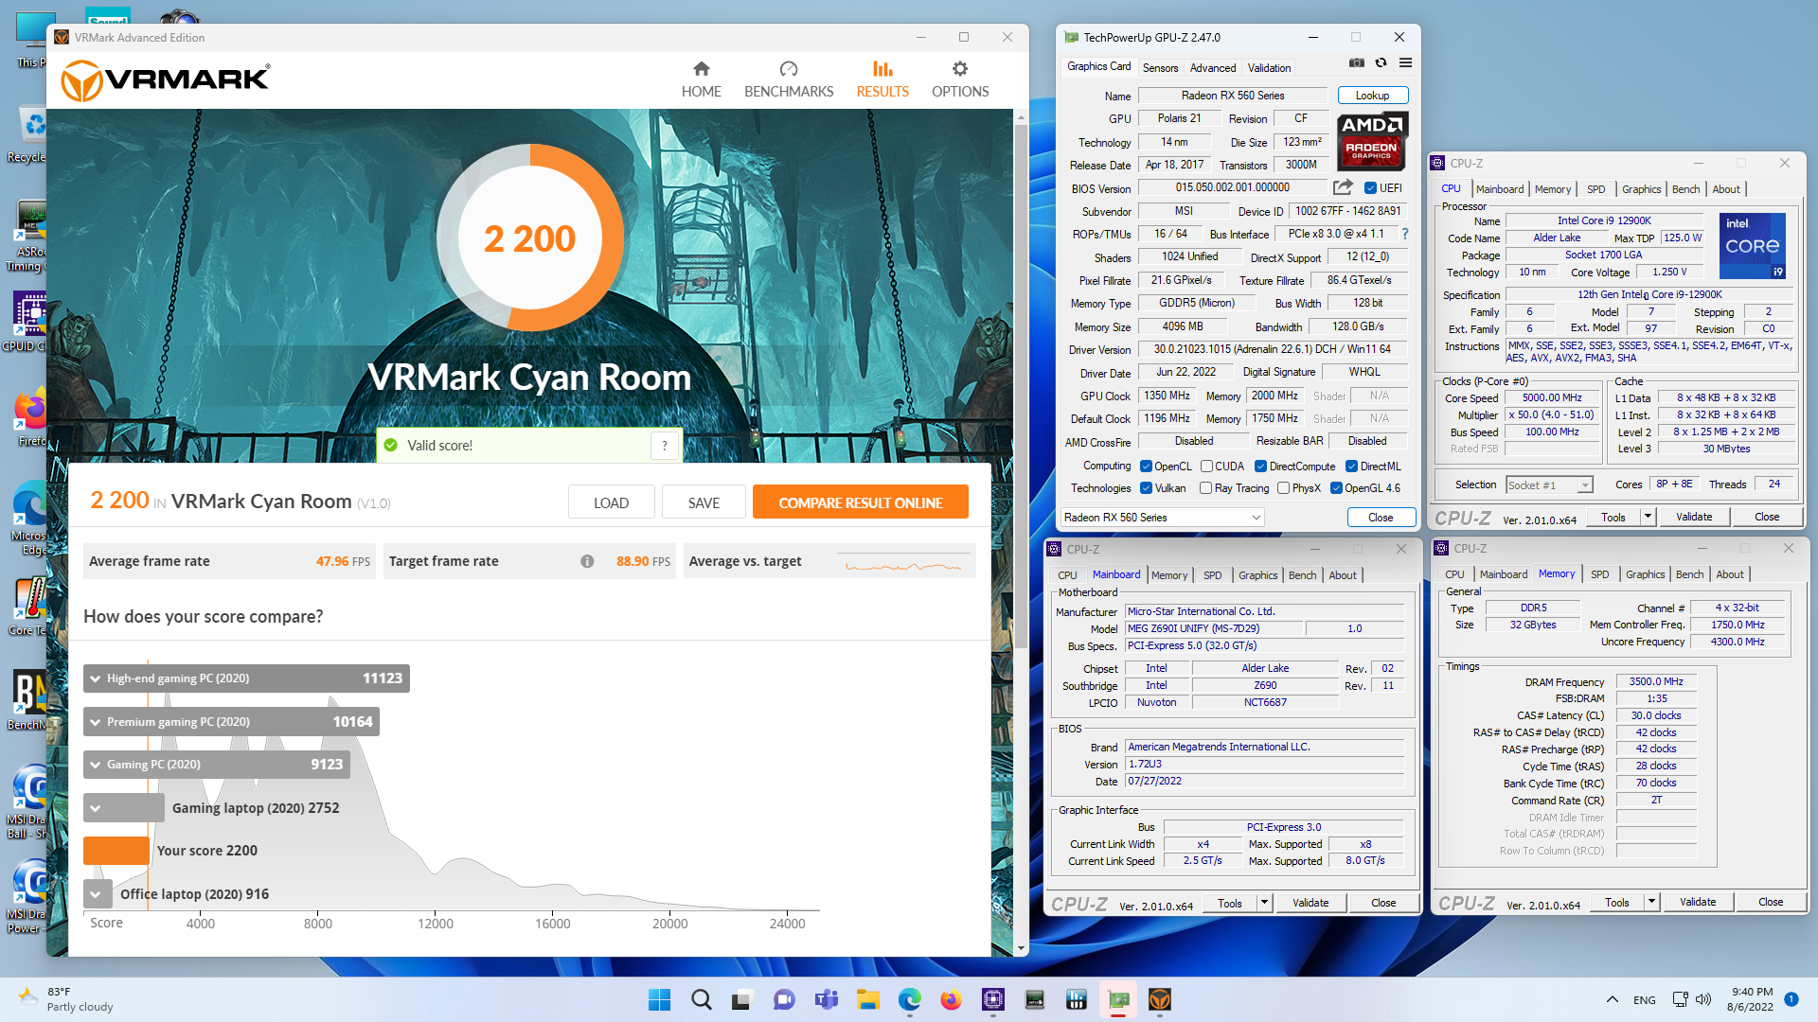Go to VRMark BENCHMARKS section

789,79
